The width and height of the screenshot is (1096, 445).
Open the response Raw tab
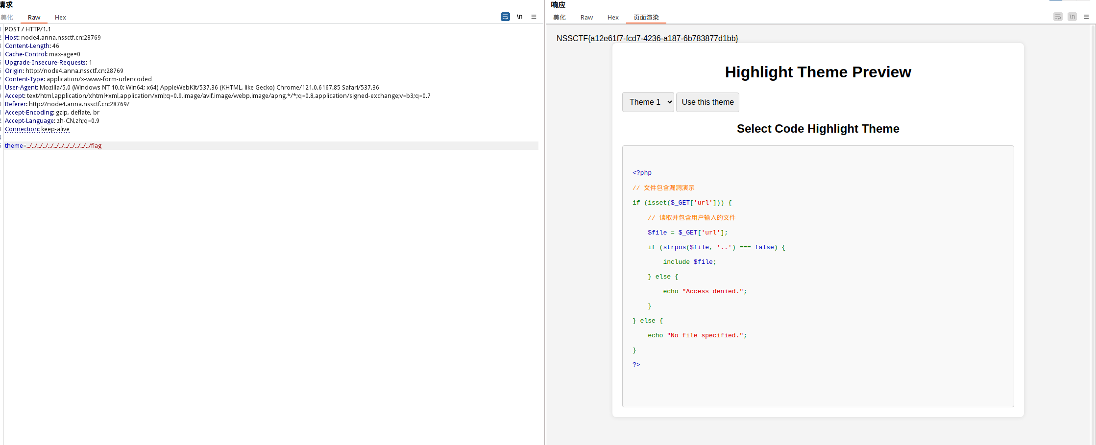pyautogui.click(x=586, y=17)
